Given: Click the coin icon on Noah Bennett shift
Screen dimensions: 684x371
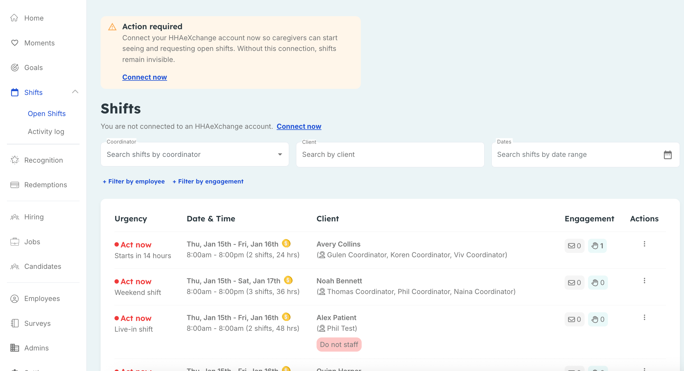Looking at the screenshot, I should tap(288, 280).
